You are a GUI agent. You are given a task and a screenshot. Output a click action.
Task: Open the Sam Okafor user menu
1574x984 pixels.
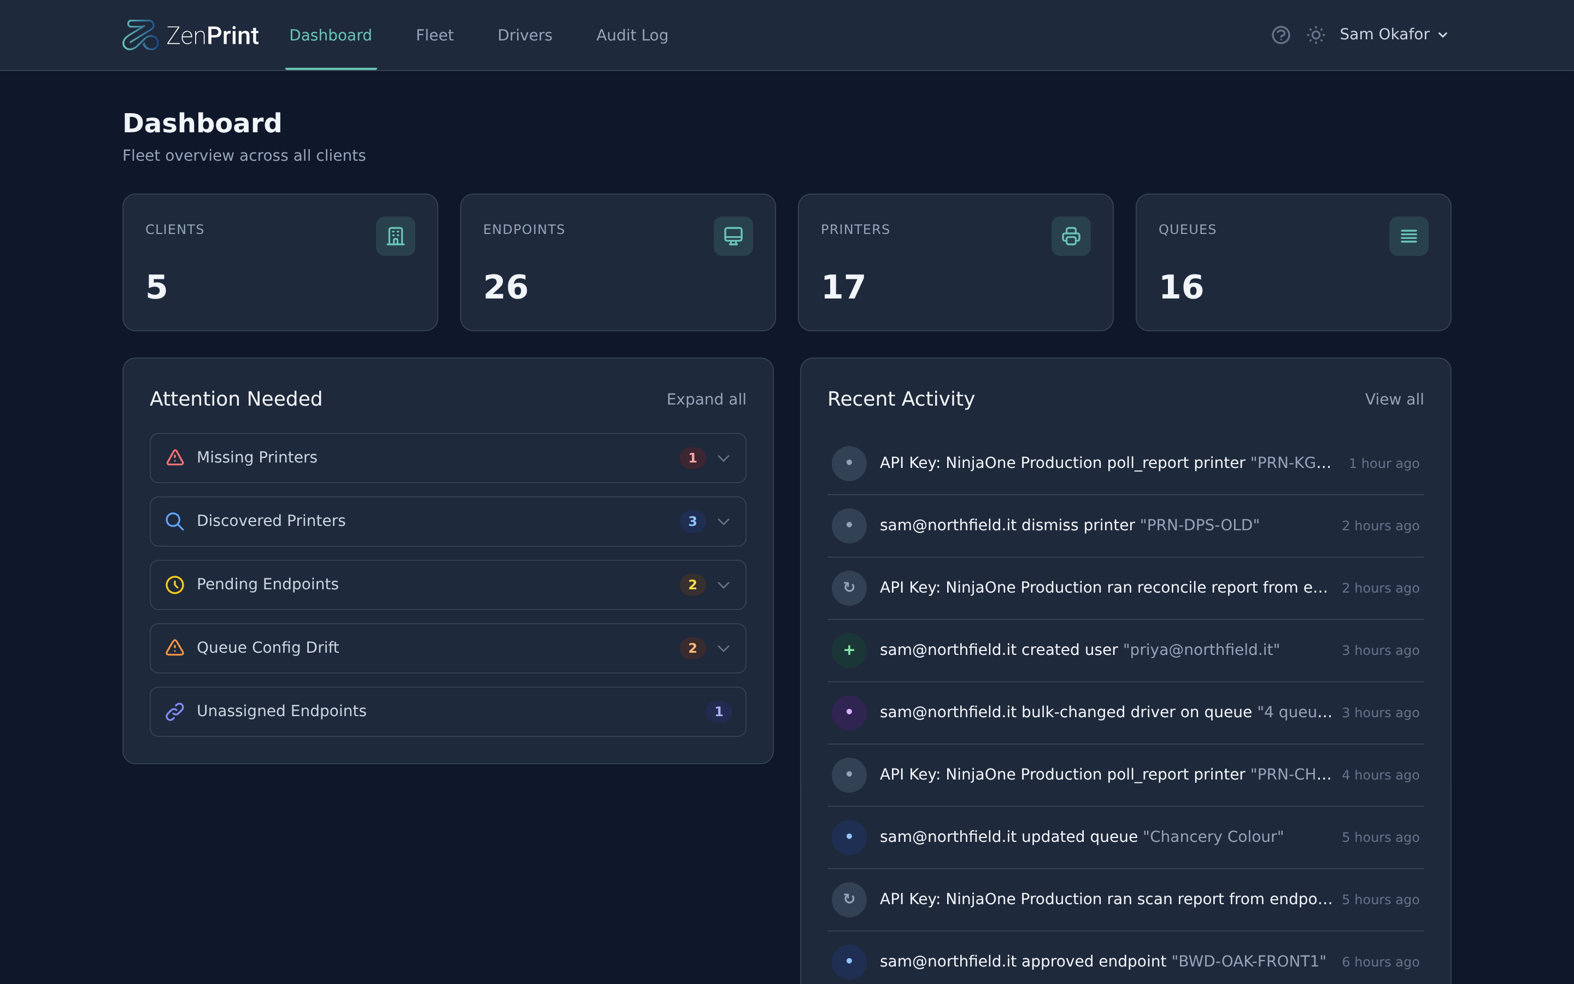[1393, 34]
